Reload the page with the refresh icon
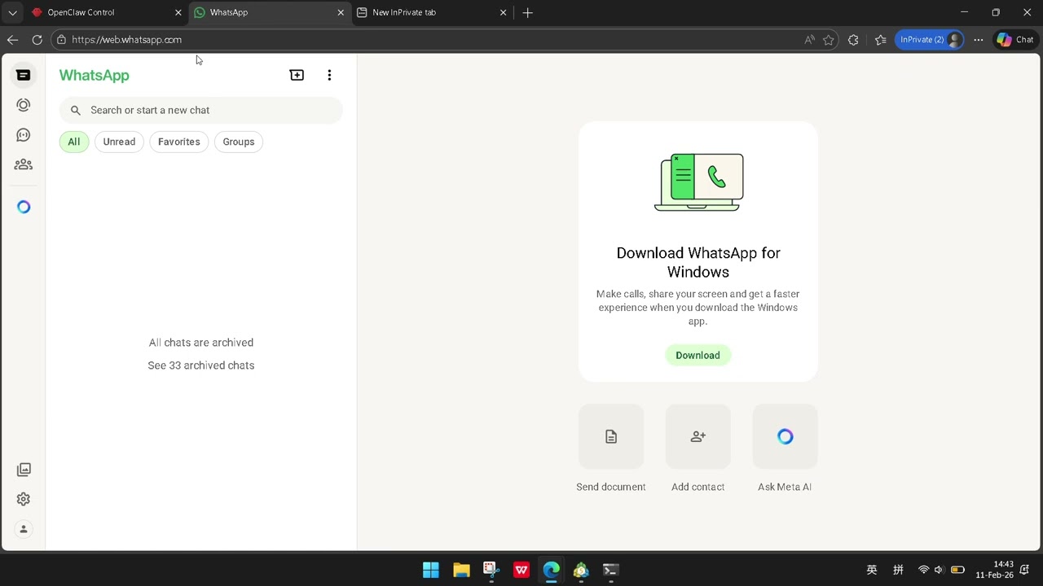This screenshot has width=1043, height=586. [x=37, y=39]
